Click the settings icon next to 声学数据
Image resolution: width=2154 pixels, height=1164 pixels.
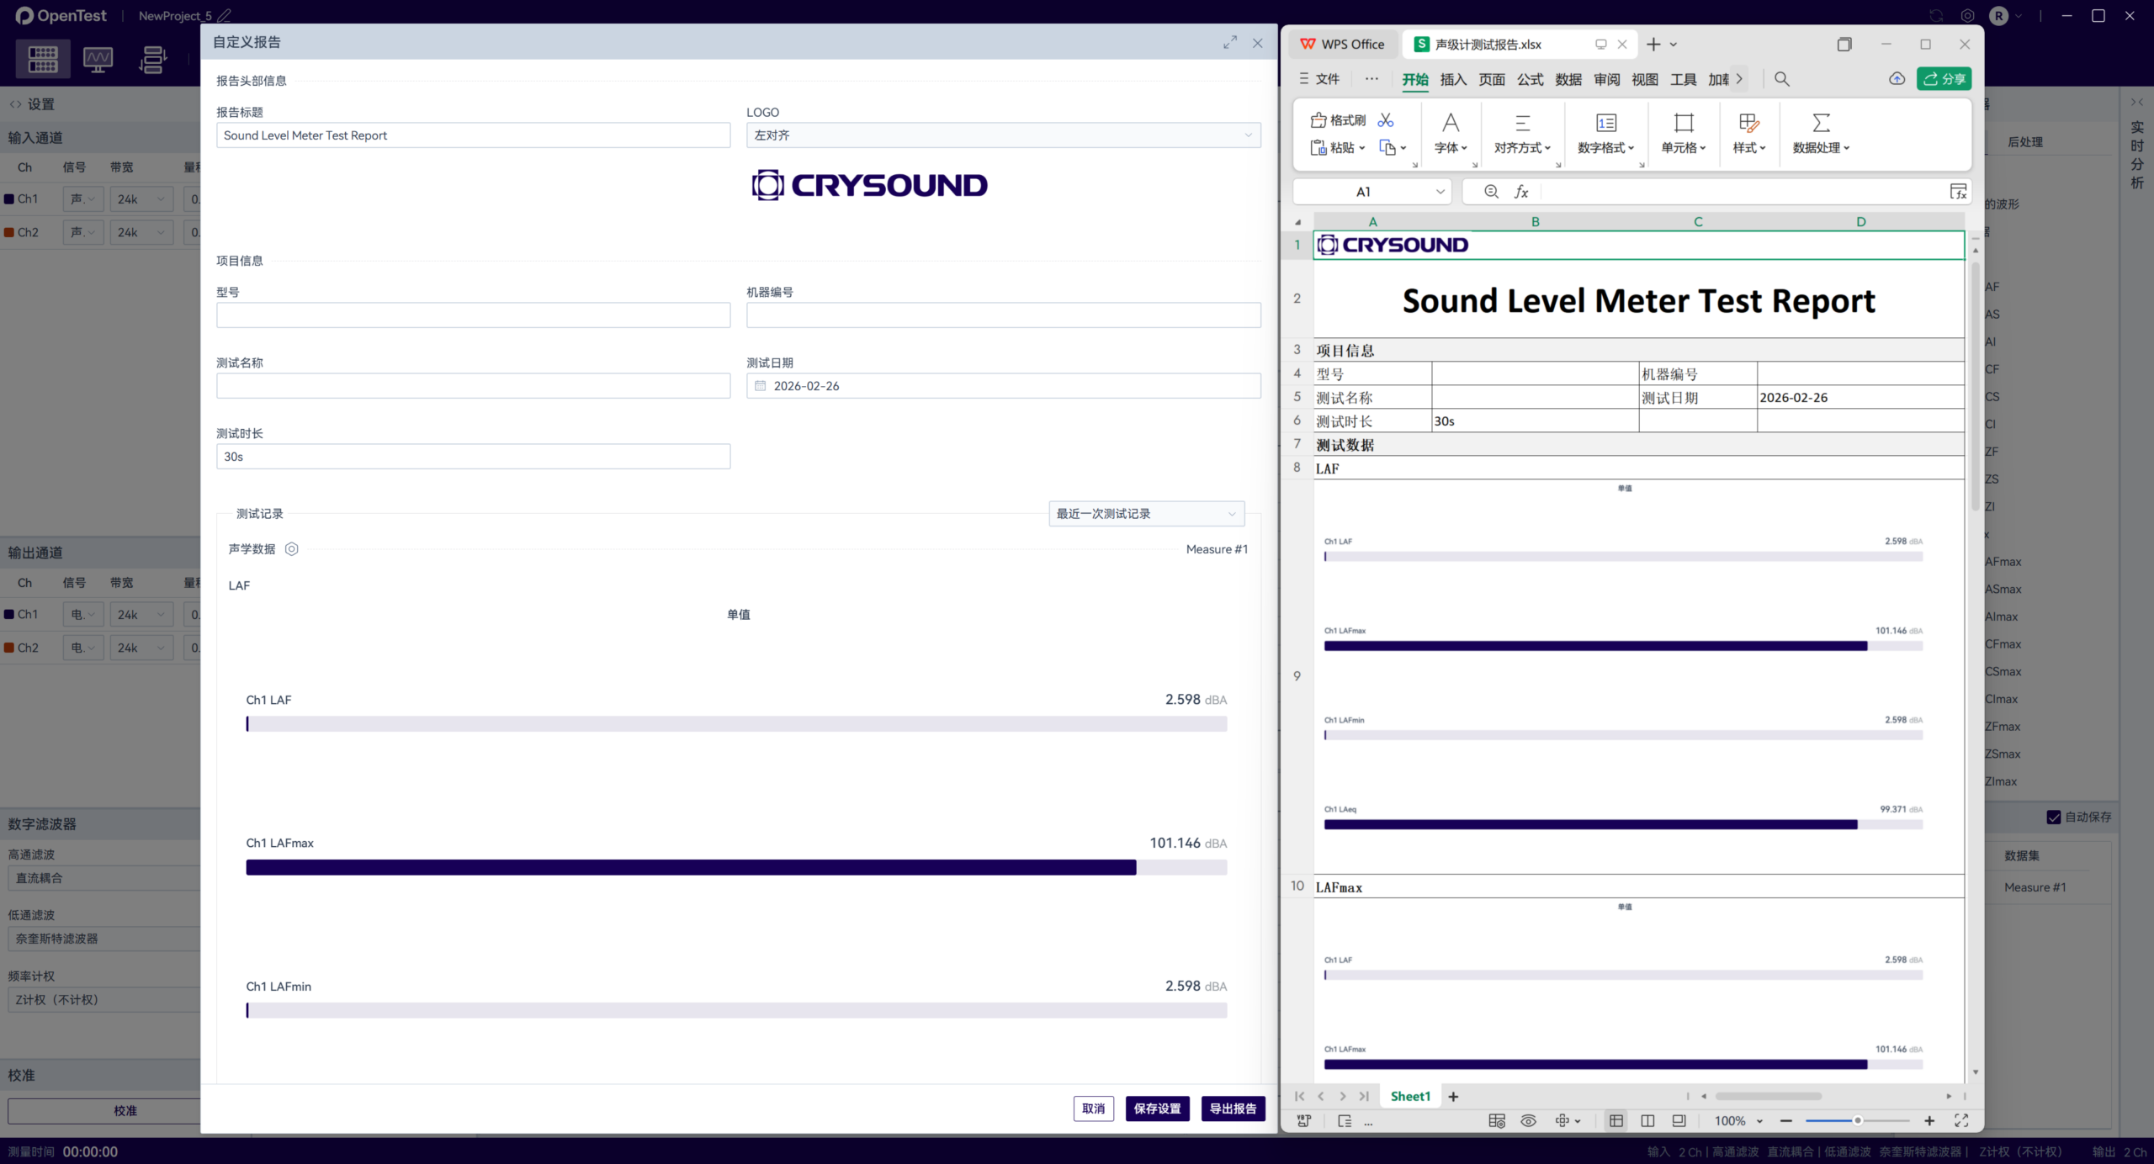(x=291, y=549)
